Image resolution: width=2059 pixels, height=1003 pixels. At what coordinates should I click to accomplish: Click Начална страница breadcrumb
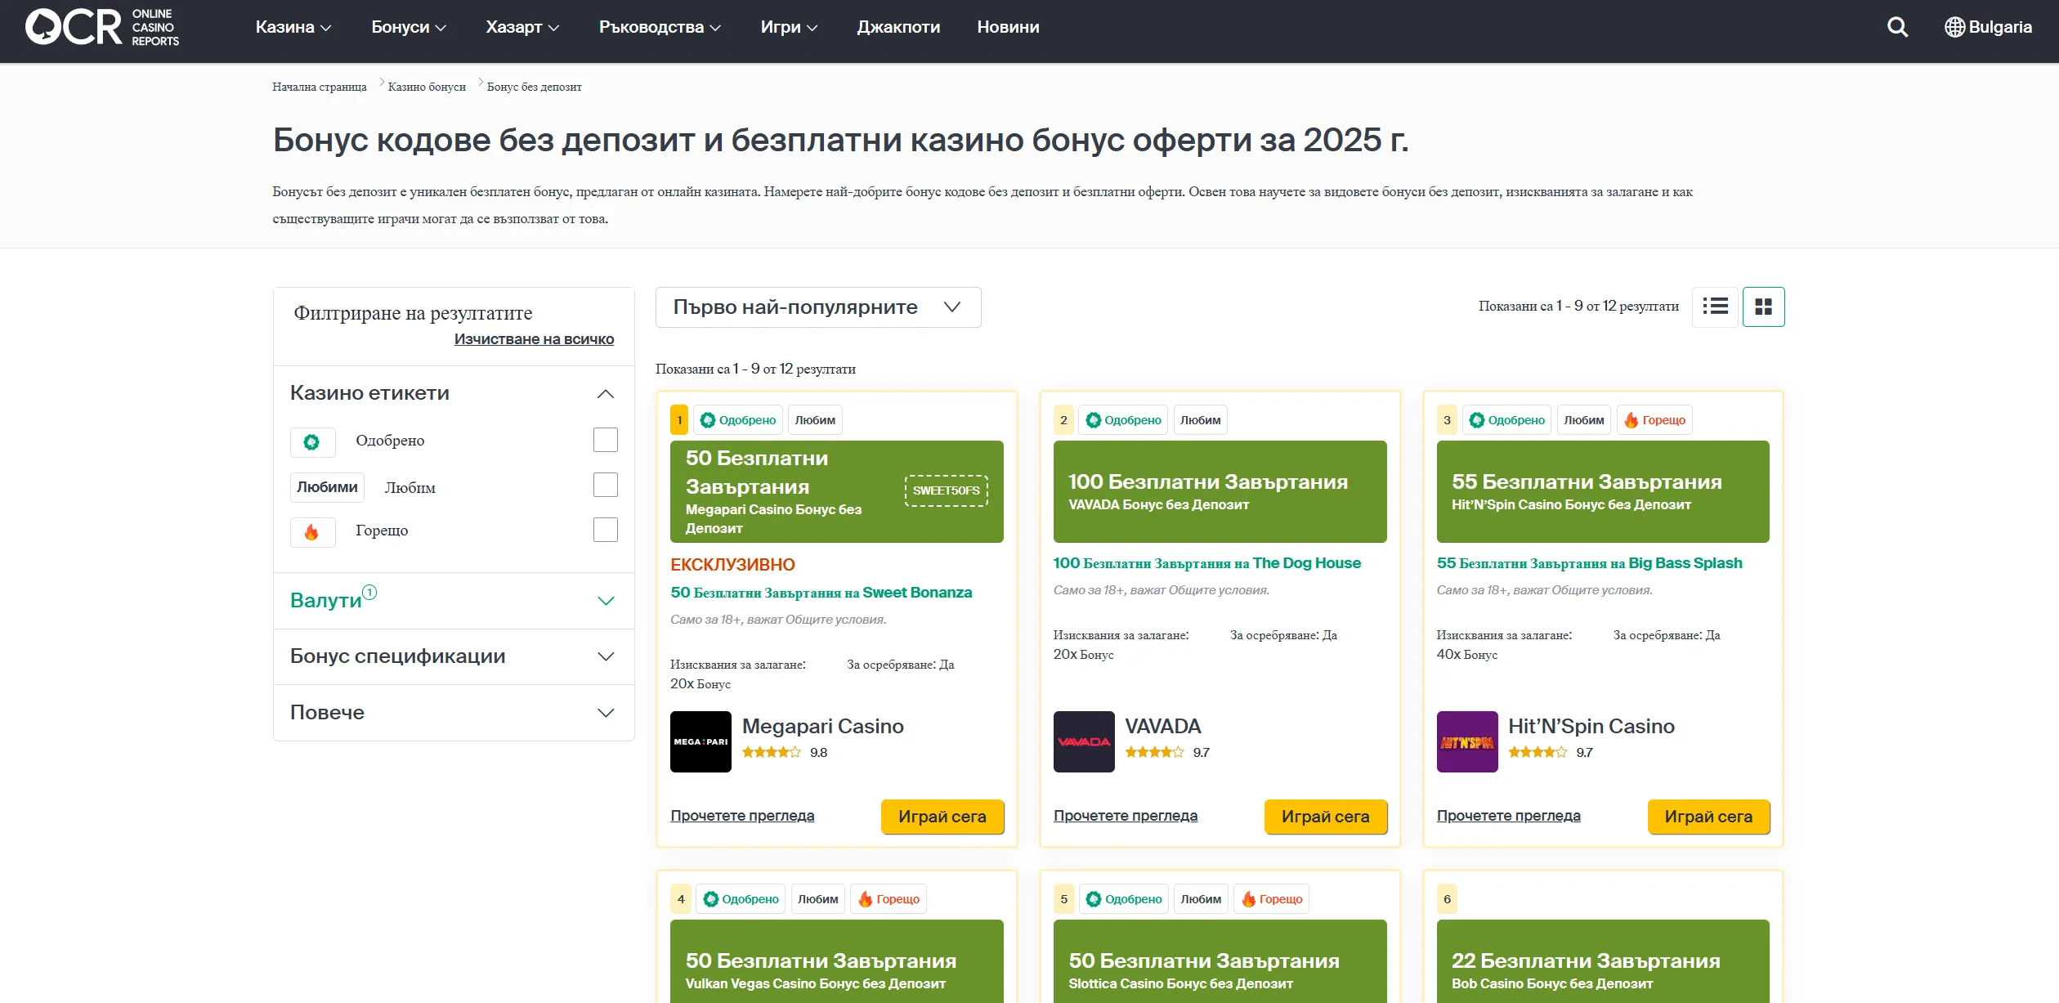coord(320,87)
